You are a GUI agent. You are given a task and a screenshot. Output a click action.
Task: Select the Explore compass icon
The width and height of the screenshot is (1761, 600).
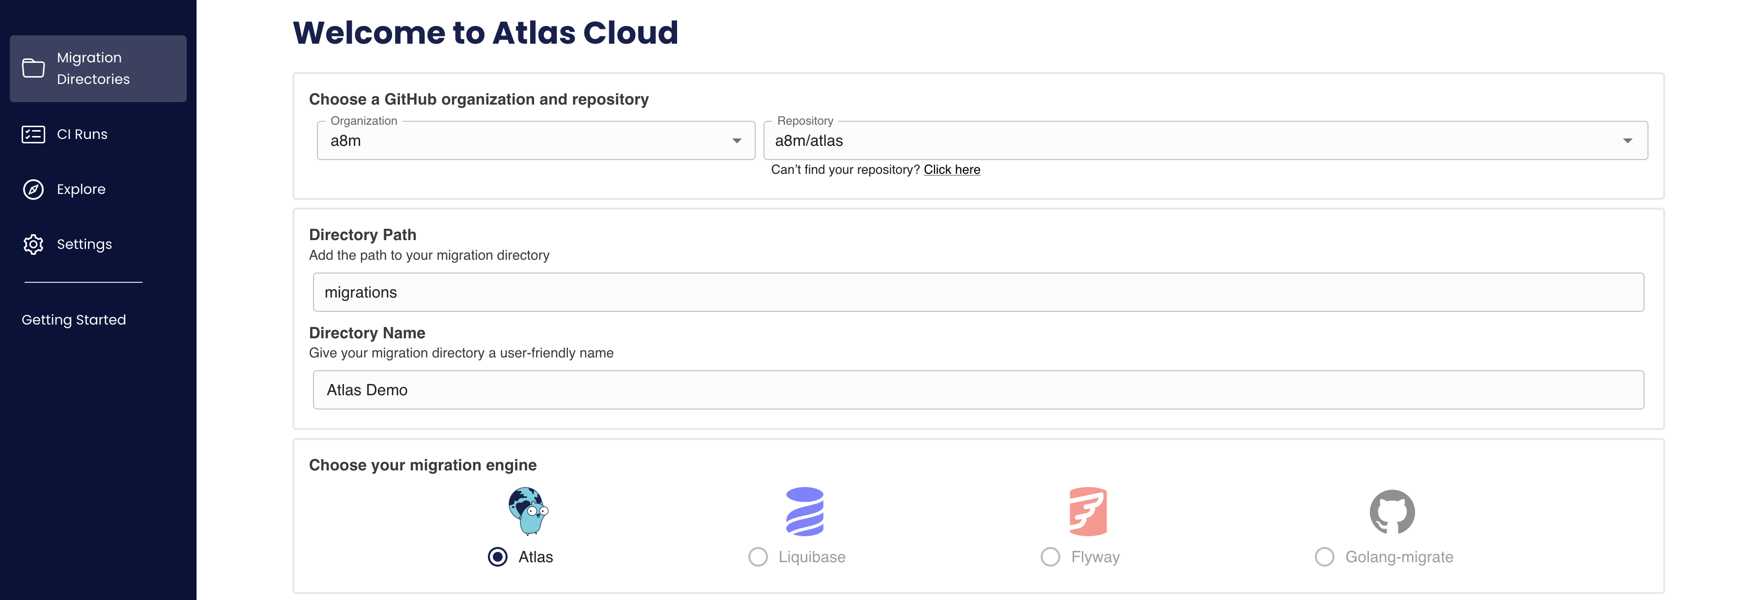pyautogui.click(x=33, y=190)
